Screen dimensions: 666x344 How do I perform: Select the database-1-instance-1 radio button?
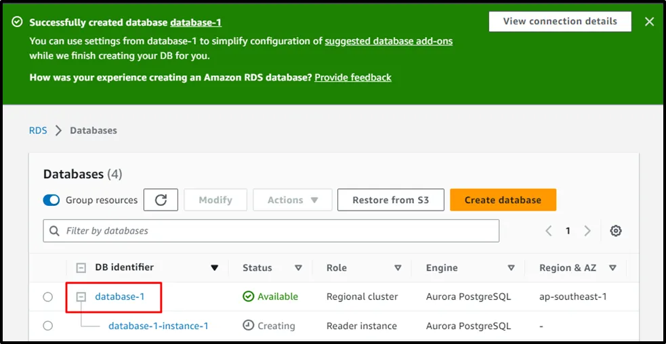point(47,326)
